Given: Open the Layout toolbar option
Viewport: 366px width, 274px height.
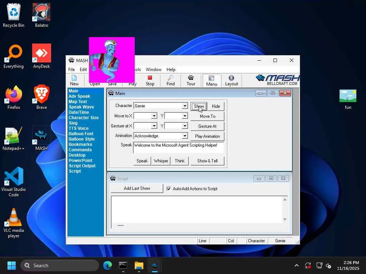Looking at the screenshot, I should 231,80.
